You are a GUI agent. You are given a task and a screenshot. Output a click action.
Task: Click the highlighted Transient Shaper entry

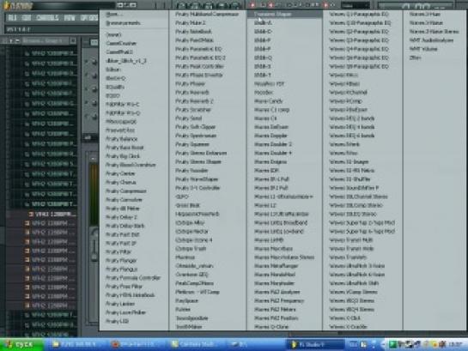(x=284, y=14)
